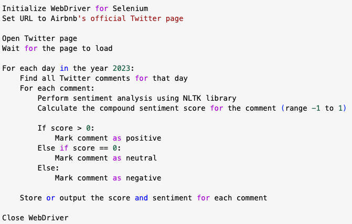Click the blue 'or' in Store line
The image size is (352, 224).
pyautogui.click(x=51, y=198)
